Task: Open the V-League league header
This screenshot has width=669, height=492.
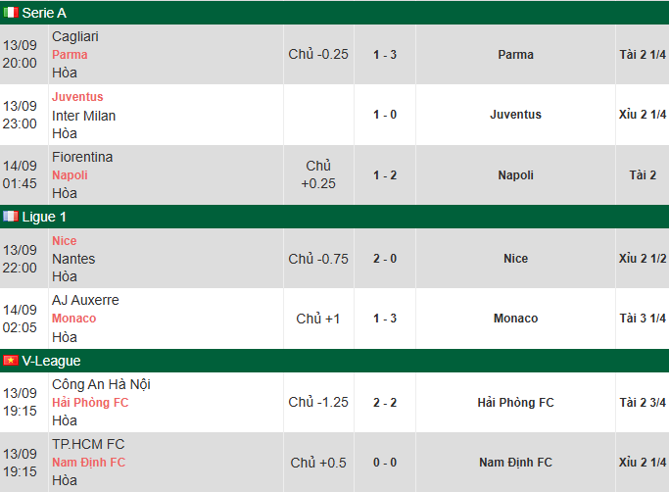Action: [x=51, y=361]
